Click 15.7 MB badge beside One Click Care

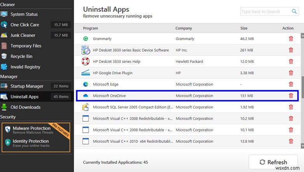(x=61, y=24)
